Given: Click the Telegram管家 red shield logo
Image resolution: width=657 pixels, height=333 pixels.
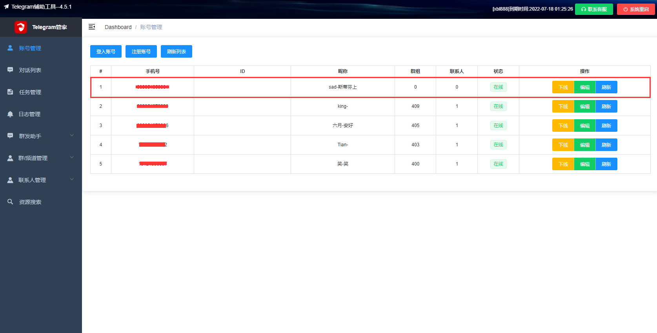Looking at the screenshot, I should (21, 27).
